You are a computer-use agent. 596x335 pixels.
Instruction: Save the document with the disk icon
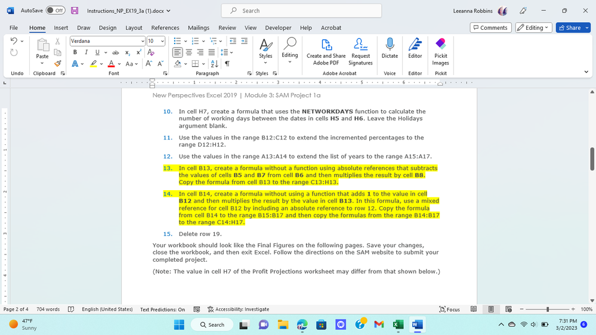point(75,11)
